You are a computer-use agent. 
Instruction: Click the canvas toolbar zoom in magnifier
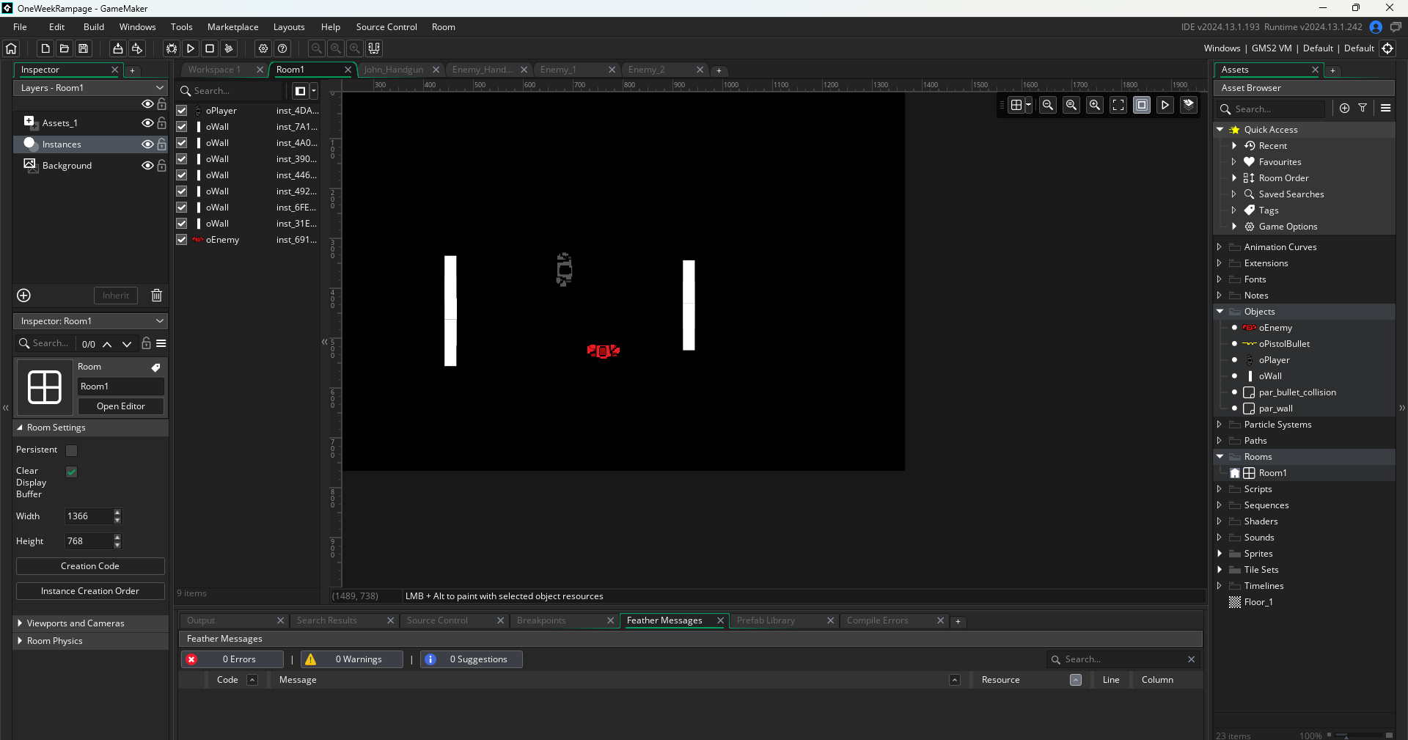click(1095, 105)
